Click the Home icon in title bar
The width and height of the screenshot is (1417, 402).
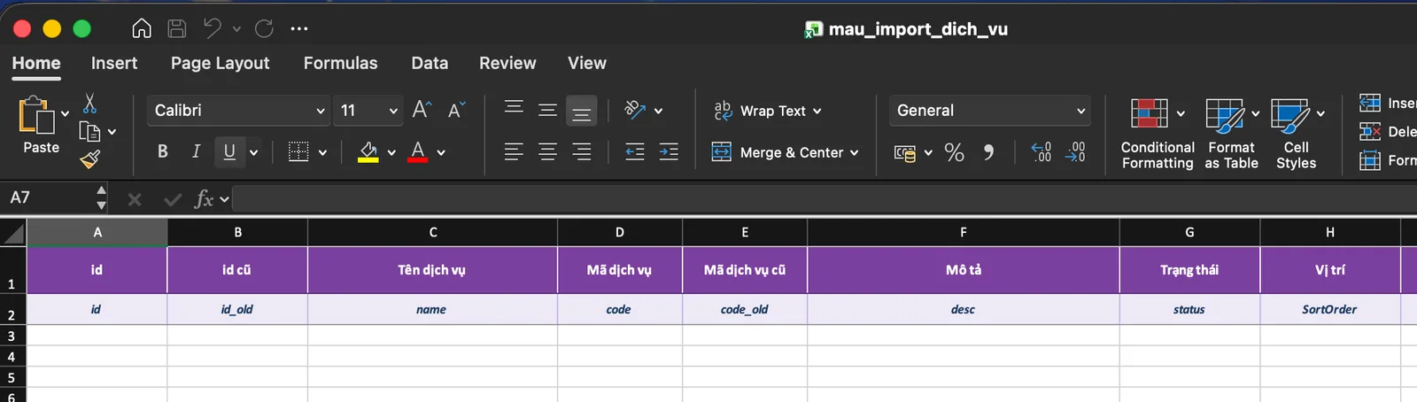[x=142, y=29]
